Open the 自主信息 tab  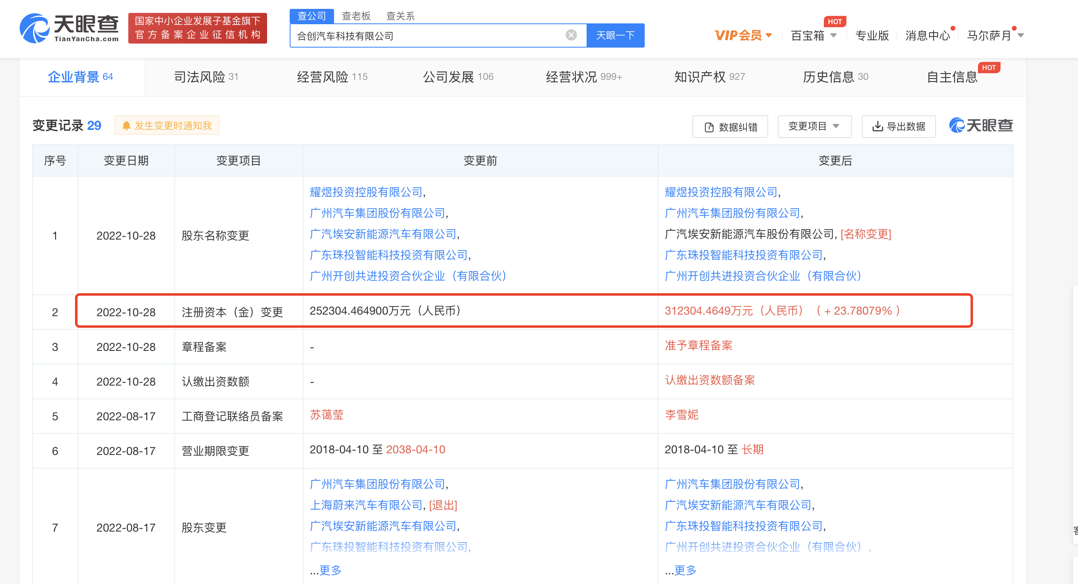click(952, 77)
